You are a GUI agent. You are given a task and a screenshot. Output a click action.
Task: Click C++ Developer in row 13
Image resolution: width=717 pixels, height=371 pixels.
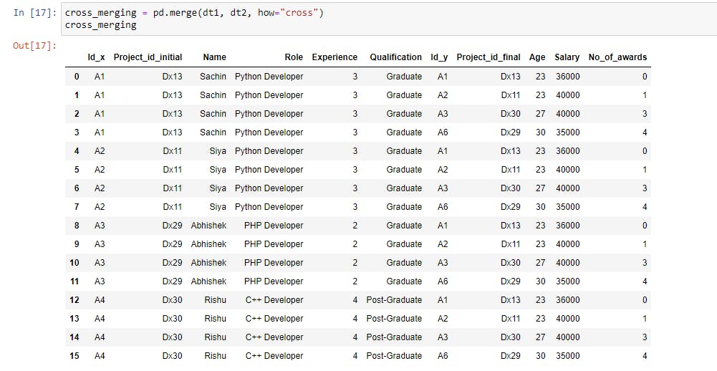274,319
